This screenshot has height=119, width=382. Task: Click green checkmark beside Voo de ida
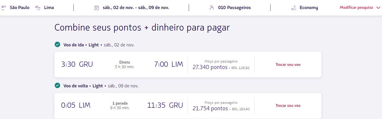pos(57,44)
